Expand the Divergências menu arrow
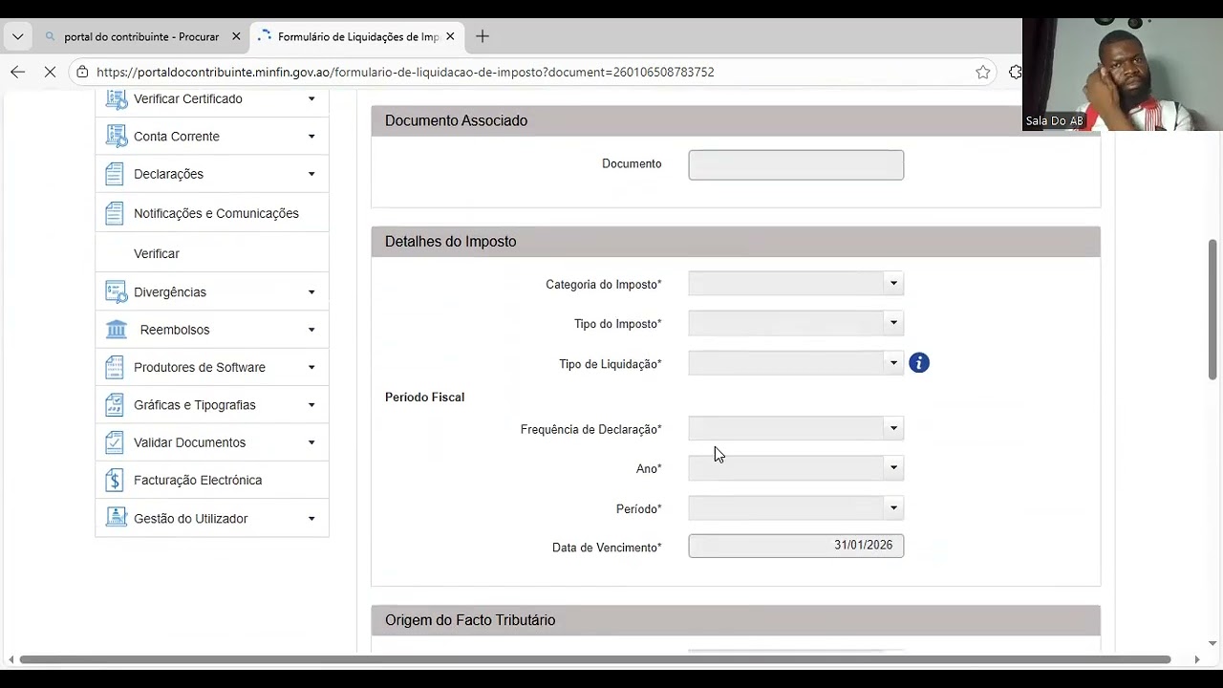Viewport: 1223px width, 688px height. tap(311, 292)
